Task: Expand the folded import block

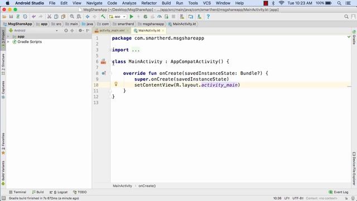Action: [136, 50]
